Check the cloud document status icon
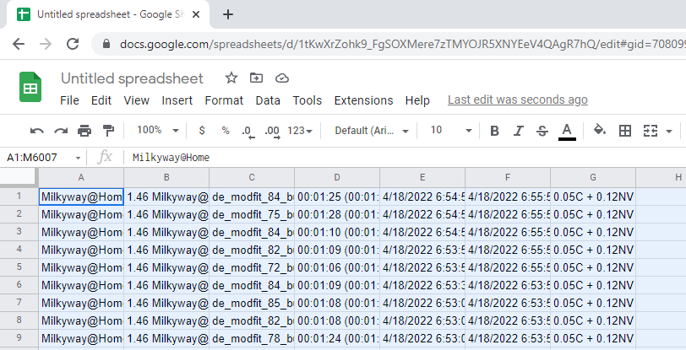The width and height of the screenshot is (686, 350). [282, 78]
